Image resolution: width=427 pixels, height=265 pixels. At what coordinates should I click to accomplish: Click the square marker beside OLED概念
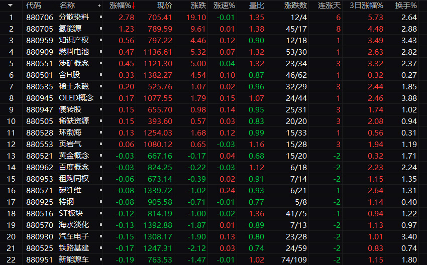click(101, 98)
